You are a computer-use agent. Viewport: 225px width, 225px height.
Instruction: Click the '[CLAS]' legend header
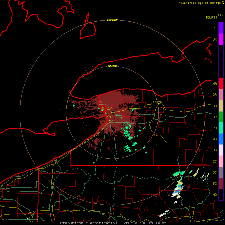pyautogui.click(x=211, y=17)
